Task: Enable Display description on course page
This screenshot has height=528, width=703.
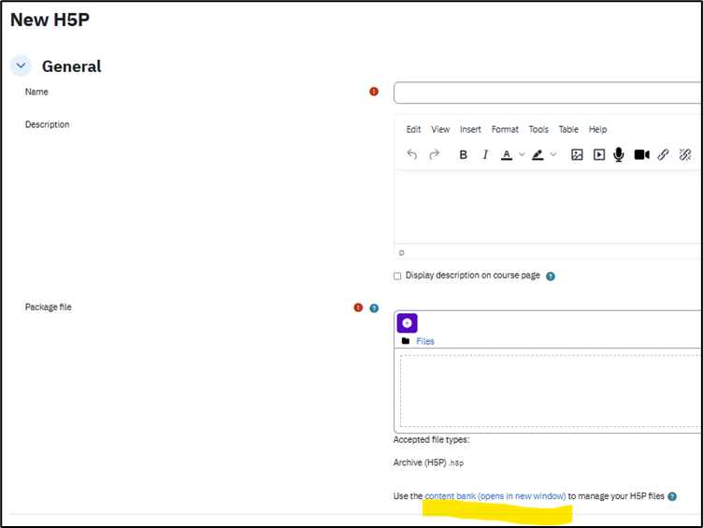Action: point(397,277)
